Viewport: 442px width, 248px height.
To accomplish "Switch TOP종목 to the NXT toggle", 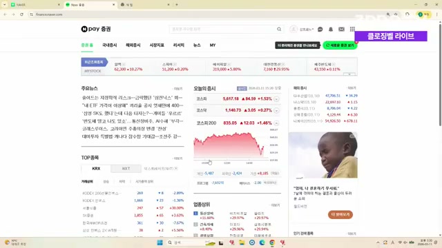I will pos(126,168).
